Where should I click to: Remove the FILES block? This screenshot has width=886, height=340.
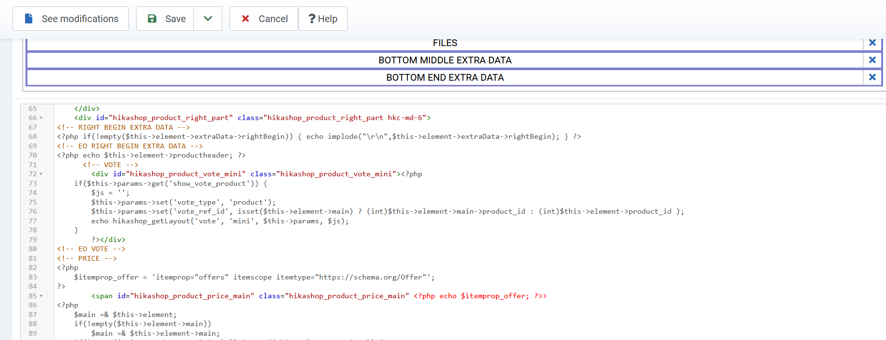pos(872,43)
